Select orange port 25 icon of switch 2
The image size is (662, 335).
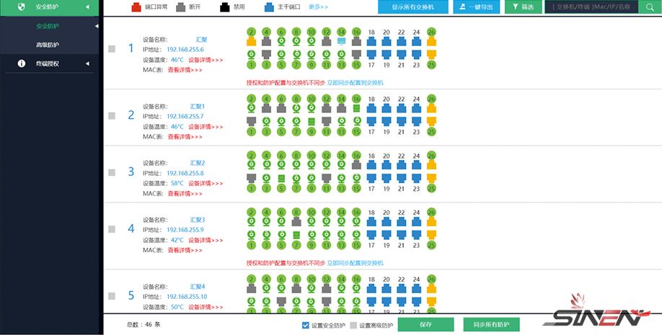(x=431, y=121)
